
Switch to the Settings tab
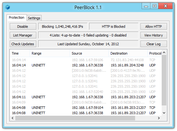34,18
